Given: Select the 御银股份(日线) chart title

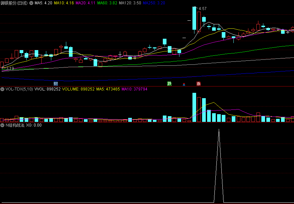Looking at the screenshot, I should [14, 3].
